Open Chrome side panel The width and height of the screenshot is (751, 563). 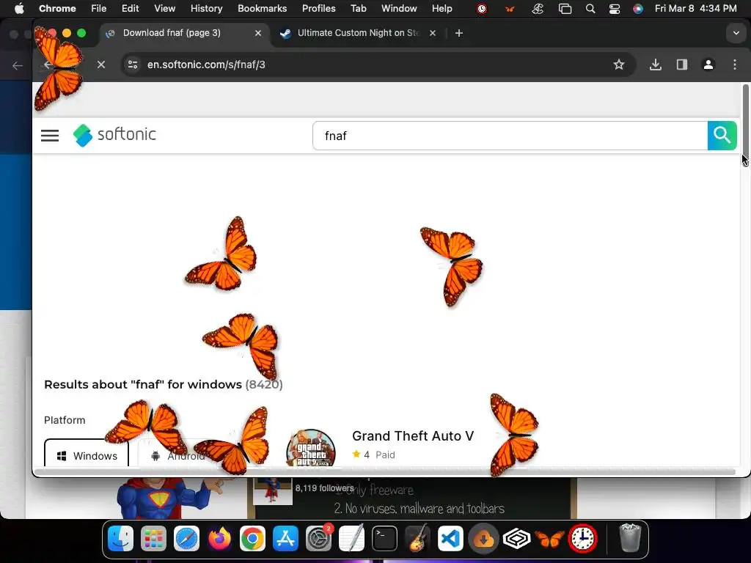coord(682,65)
